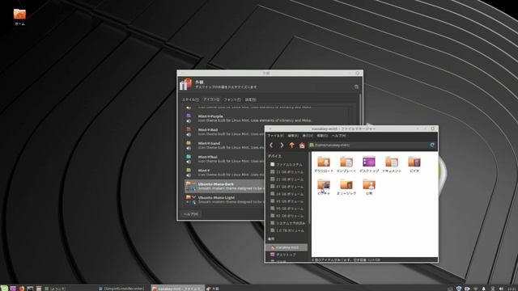
Task: Click the 外観 appearance header icon
Action: click(185, 84)
